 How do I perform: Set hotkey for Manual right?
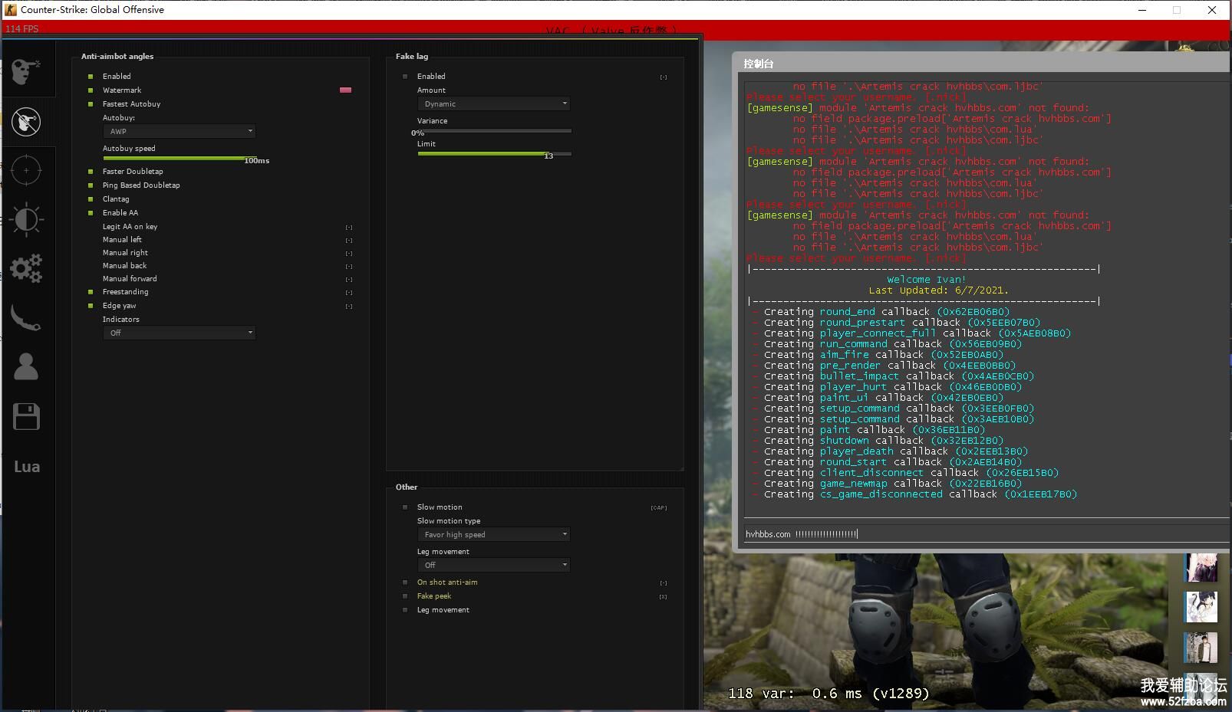pos(349,254)
